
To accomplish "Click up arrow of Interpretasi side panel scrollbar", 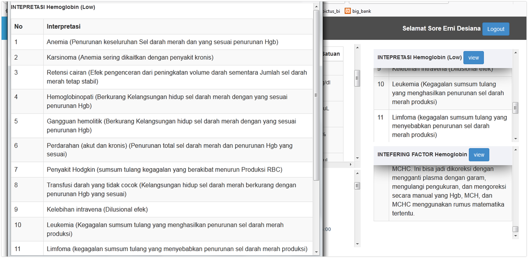I will coord(515,52).
